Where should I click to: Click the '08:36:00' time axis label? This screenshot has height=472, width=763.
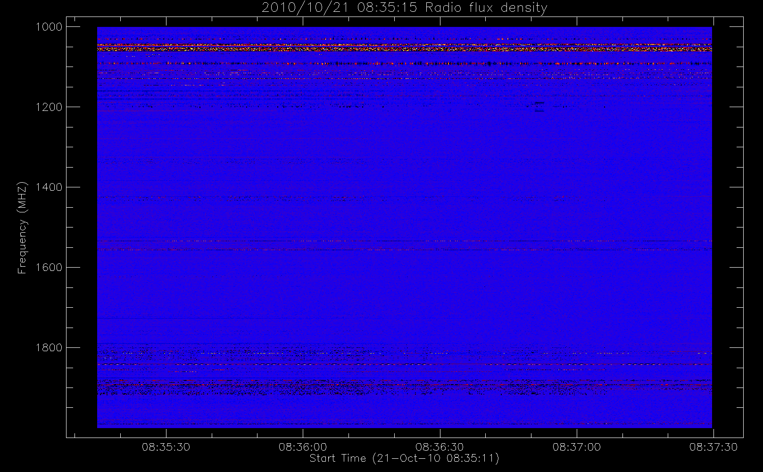[x=303, y=447]
